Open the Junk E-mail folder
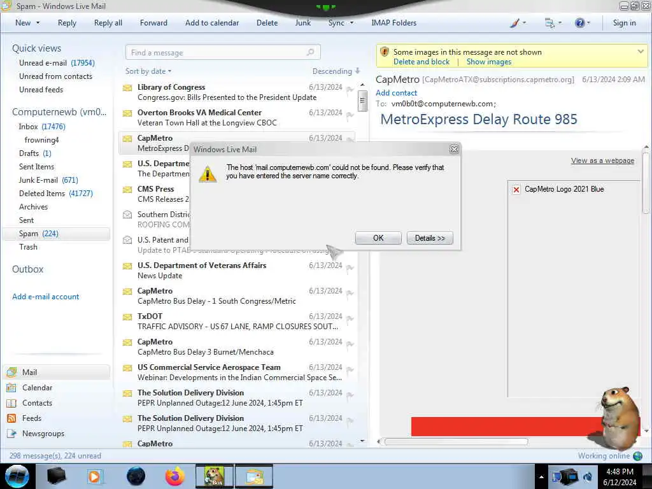Screen dimensions: 652x489 (48, 180)
